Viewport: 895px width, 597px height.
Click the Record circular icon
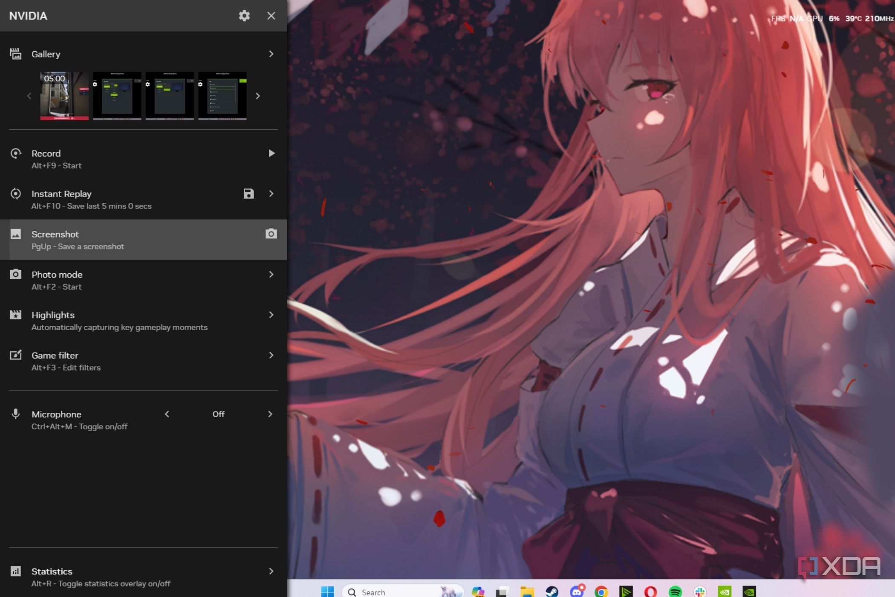pyautogui.click(x=16, y=153)
